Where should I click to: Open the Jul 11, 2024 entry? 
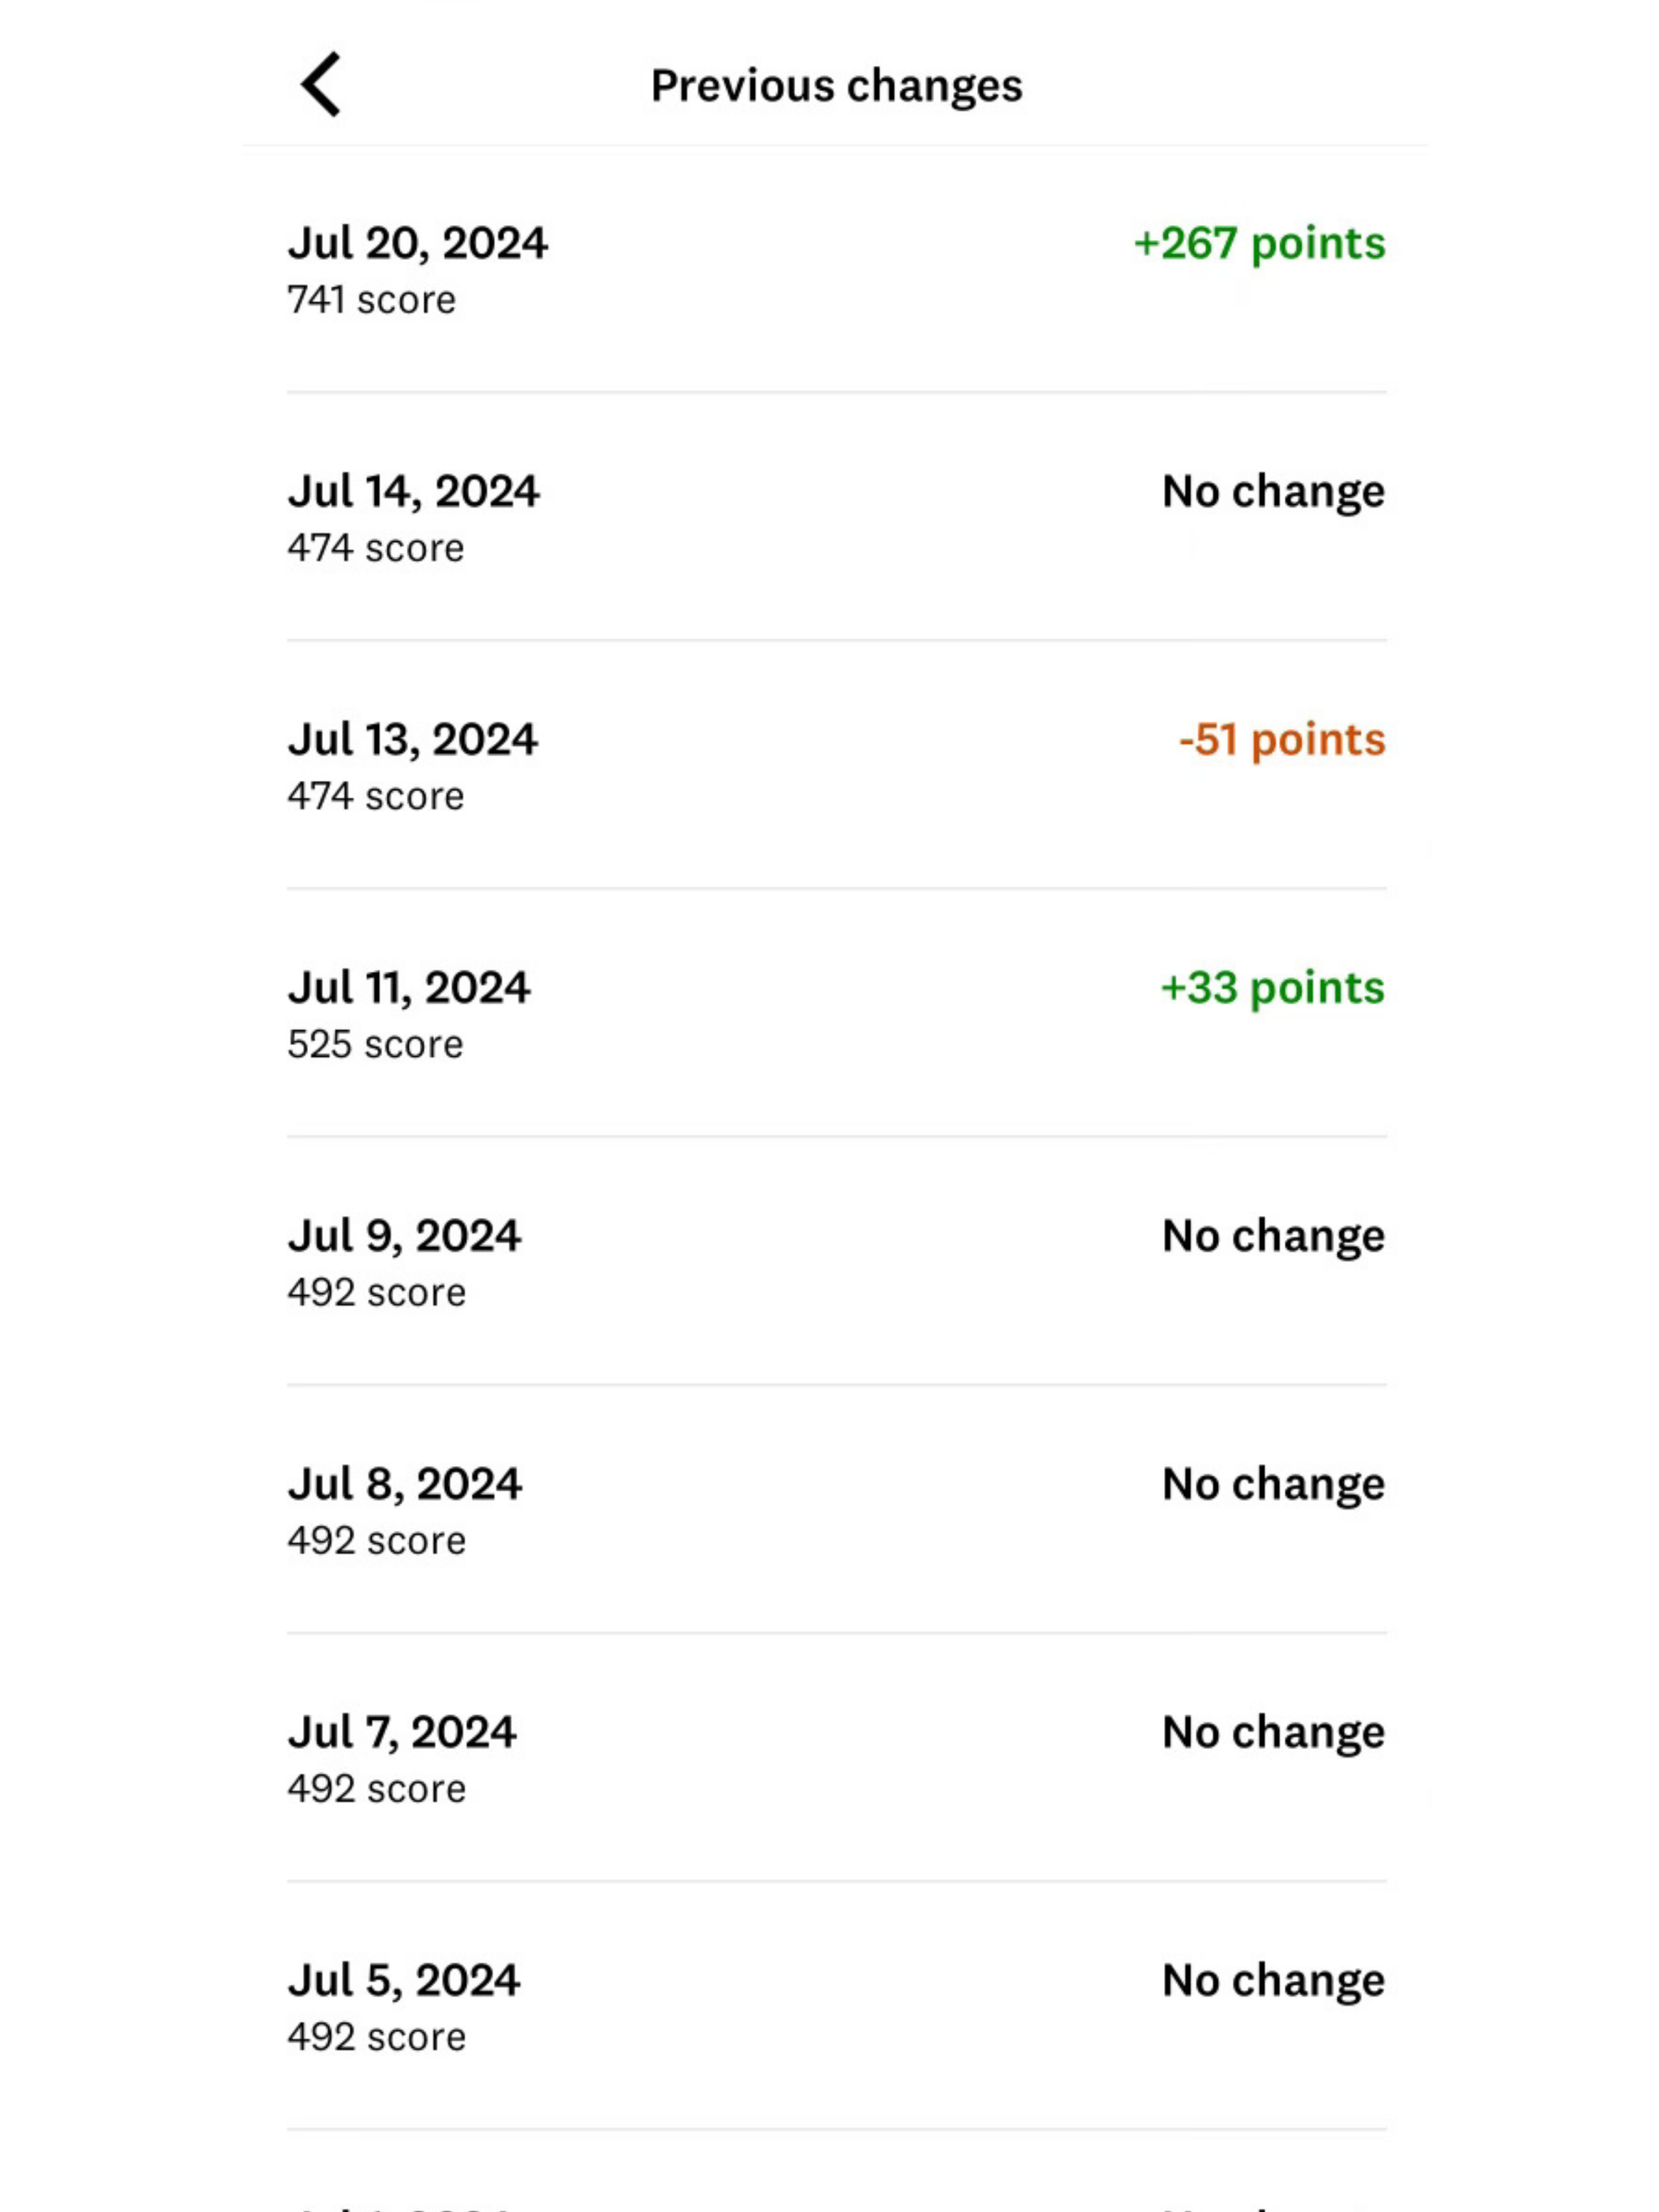(x=836, y=1013)
